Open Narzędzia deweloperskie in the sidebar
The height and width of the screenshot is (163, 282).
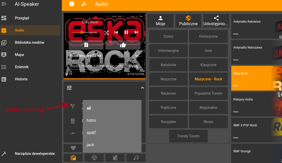click(x=30, y=154)
